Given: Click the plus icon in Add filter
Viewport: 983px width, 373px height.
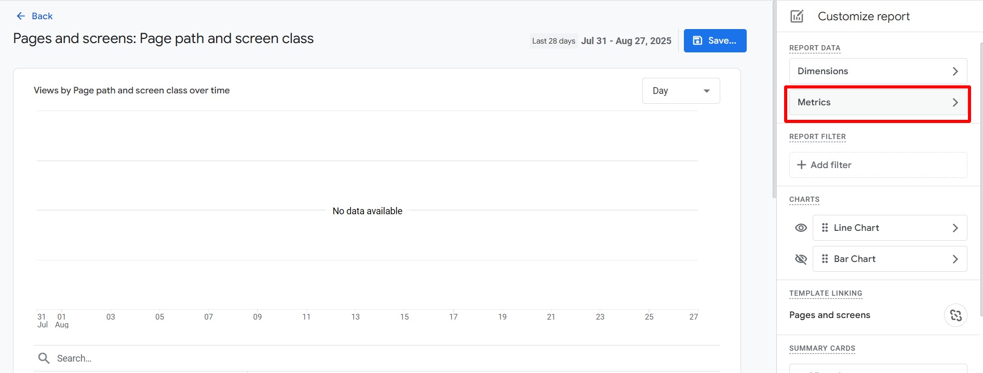Looking at the screenshot, I should click(x=801, y=165).
